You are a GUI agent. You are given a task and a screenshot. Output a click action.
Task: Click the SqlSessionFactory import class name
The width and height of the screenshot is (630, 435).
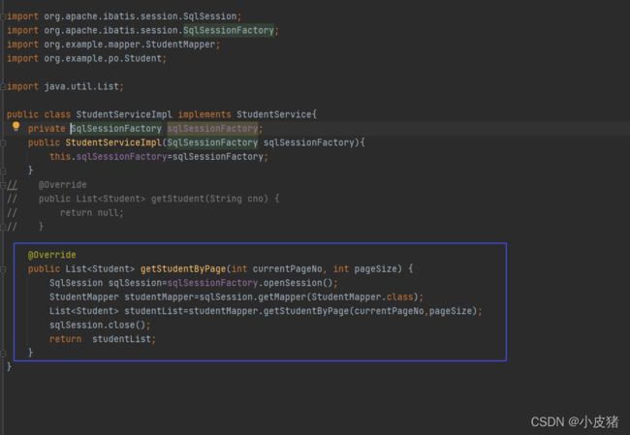tap(229, 31)
